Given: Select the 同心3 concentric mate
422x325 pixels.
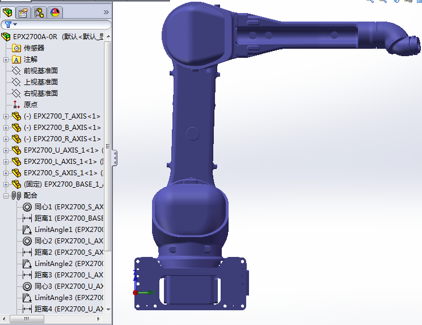Looking at the screenshot, I should coord(63,286).
